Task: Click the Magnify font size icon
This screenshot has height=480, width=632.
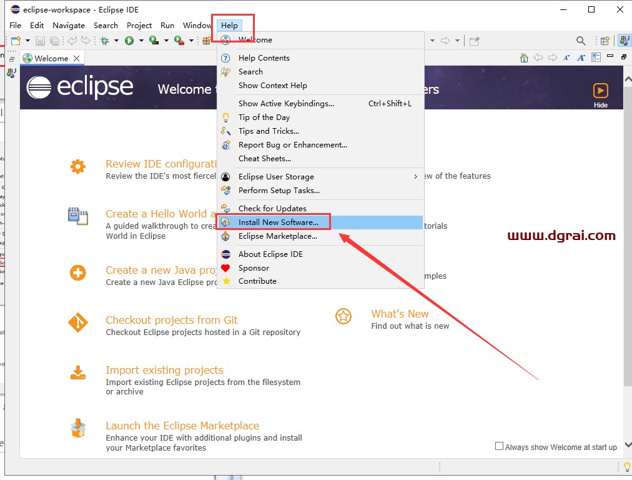Action: (x=581, y=57)
